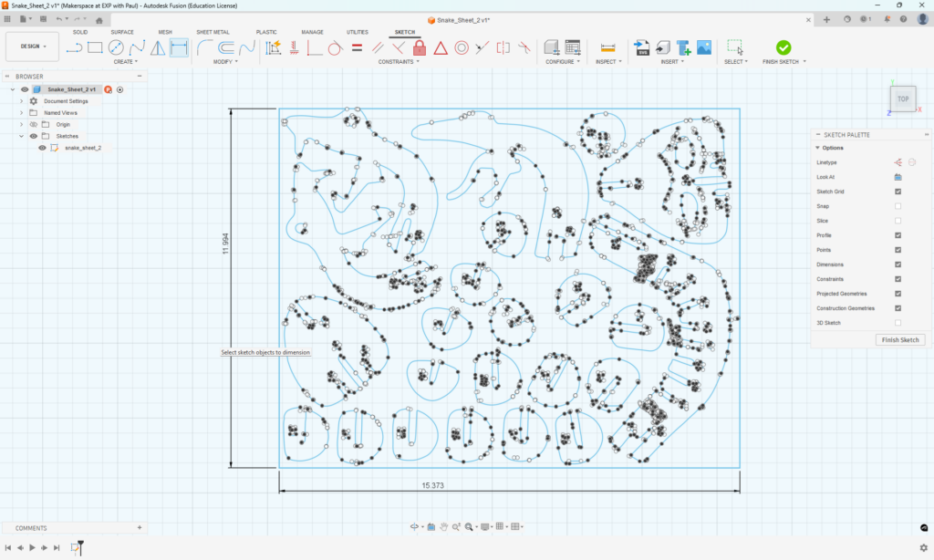Disable the Sketch Grid checkbox
The image size is (934, 560).
click(x=897, y=192)
